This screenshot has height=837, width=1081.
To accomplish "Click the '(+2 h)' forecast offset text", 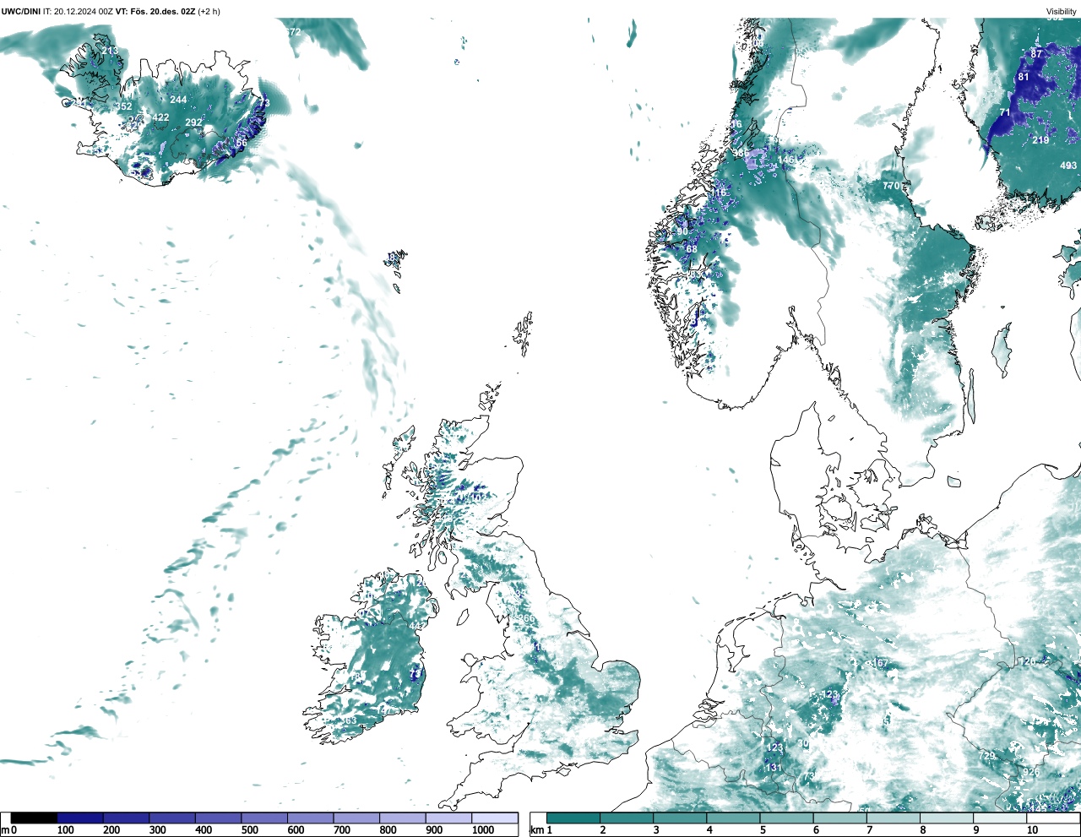I will pyautogui.click(x=209, y=12).
